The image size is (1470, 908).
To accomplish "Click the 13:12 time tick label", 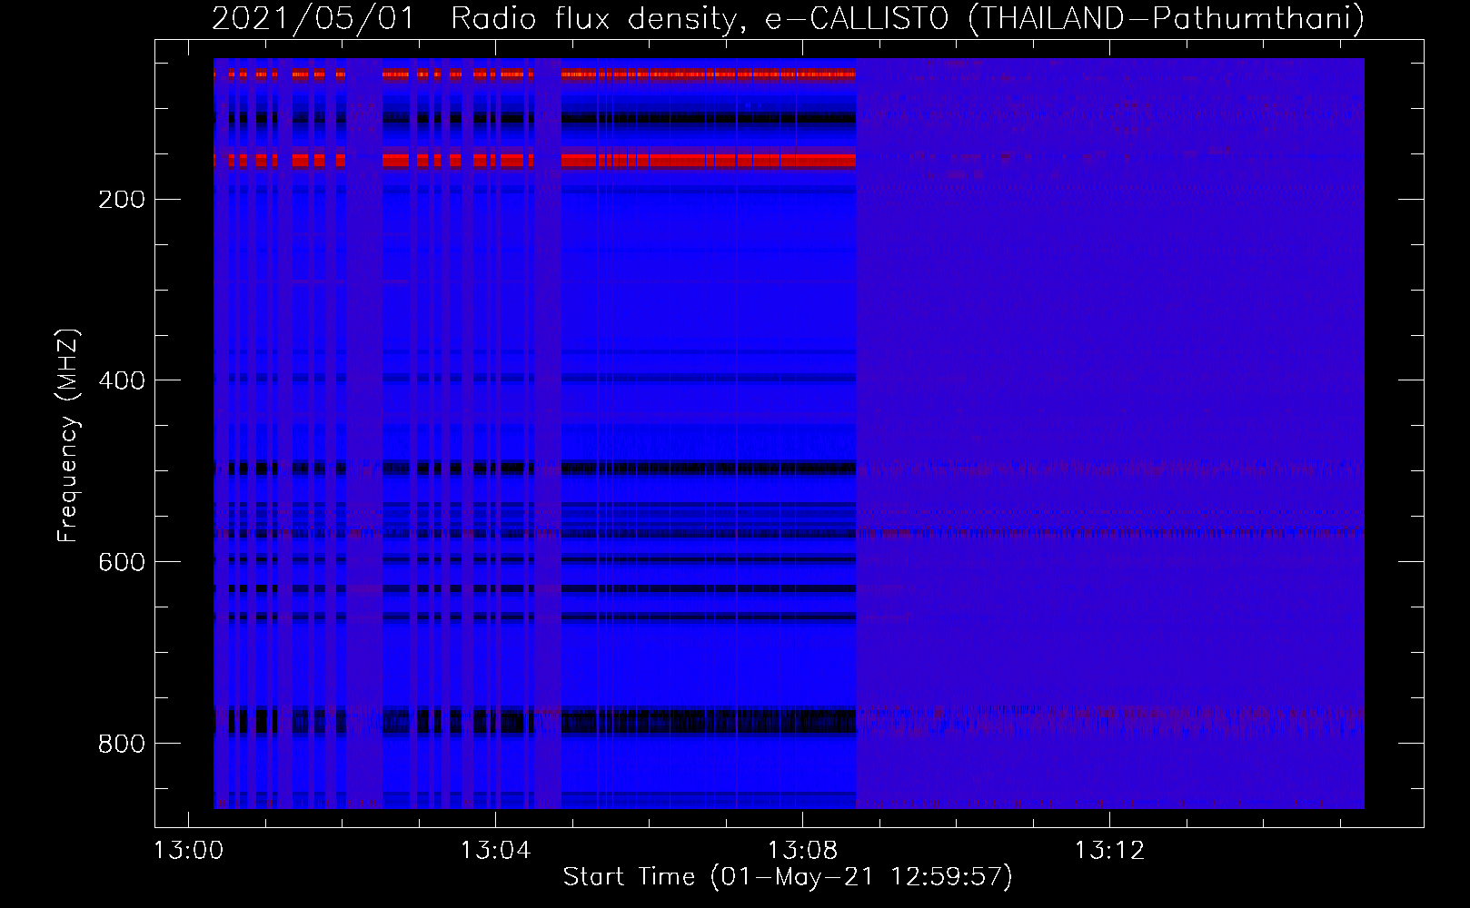I will point(1109,851).
